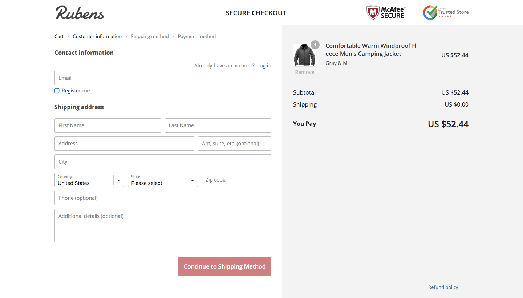Image resolution: width=523 pixels, height=298 pixels.
Task: Open the Refund policy link
Action: tap(443, 287)
